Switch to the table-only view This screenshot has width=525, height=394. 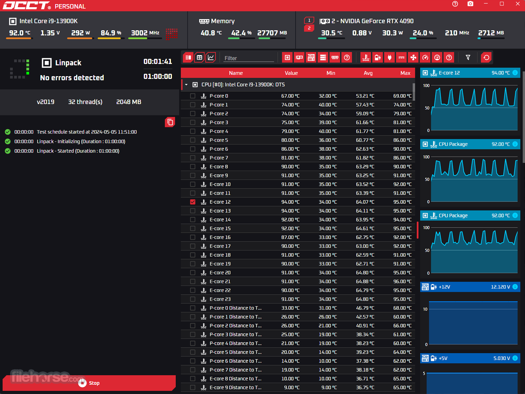[199, 58]
